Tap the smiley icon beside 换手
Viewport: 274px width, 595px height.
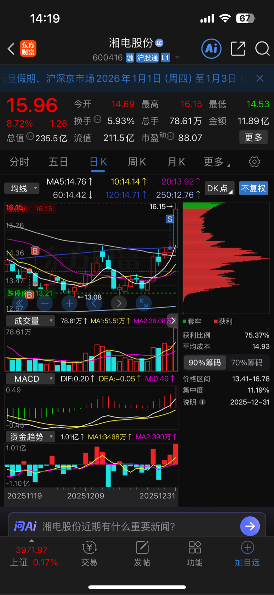(x=97, y=120)
